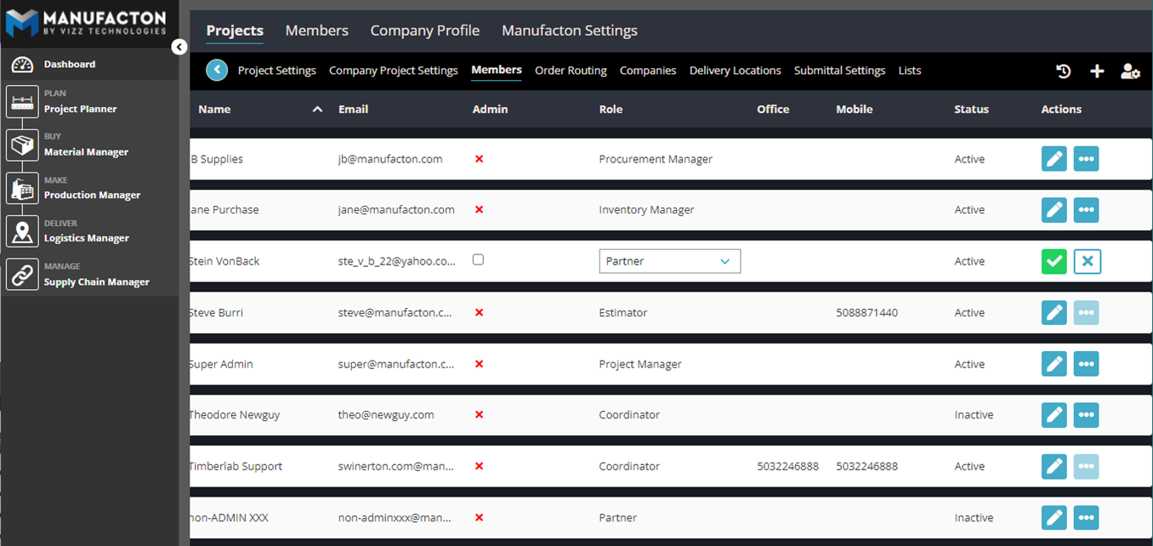Click the history clock icon in toolbar

click(1063, 71)
